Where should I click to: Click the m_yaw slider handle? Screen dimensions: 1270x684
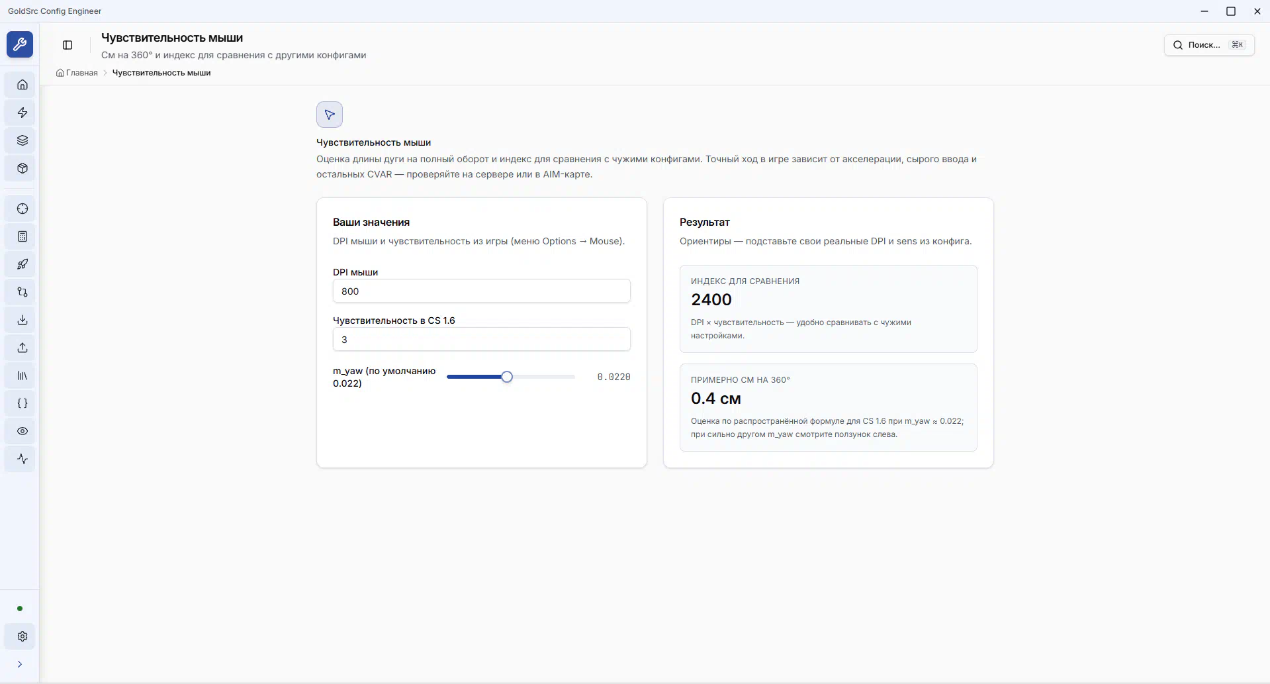[x=507, y=377]
